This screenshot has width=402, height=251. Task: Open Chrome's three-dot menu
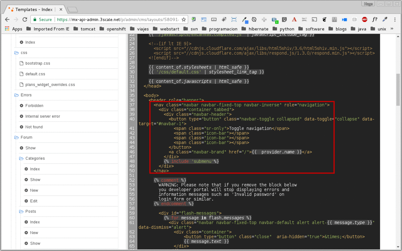(x=395, y=19)
